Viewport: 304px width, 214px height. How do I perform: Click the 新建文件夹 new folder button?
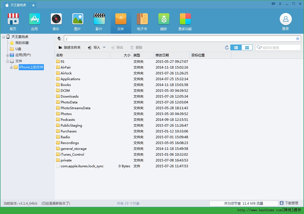coord(70,48)
